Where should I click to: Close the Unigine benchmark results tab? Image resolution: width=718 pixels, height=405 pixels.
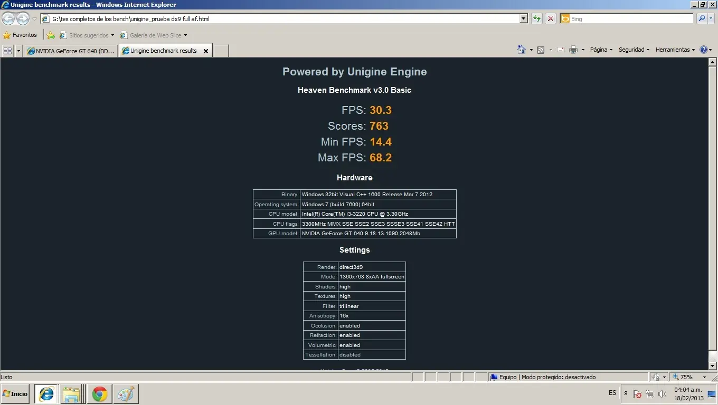click(x=206, y=51)
